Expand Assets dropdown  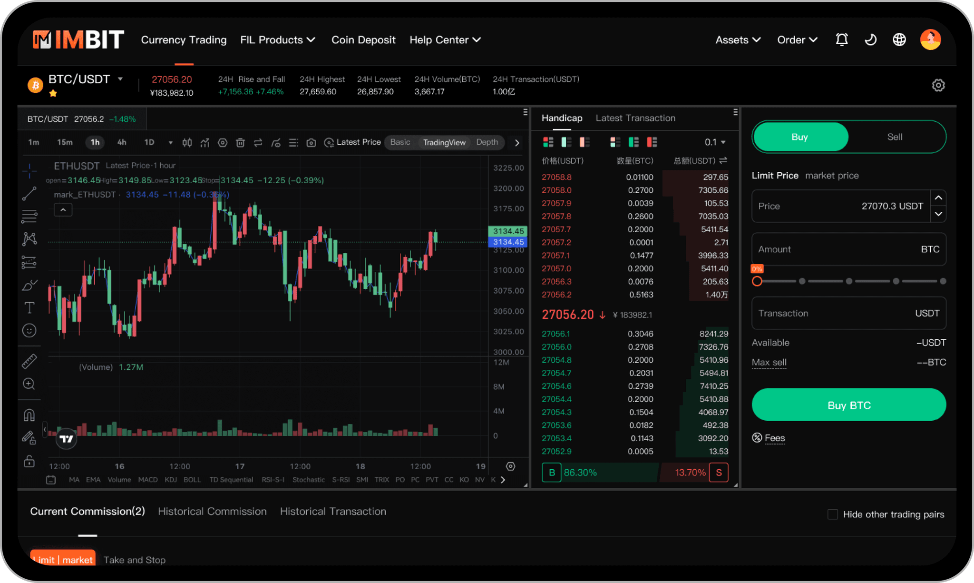[x=738, y=40]
